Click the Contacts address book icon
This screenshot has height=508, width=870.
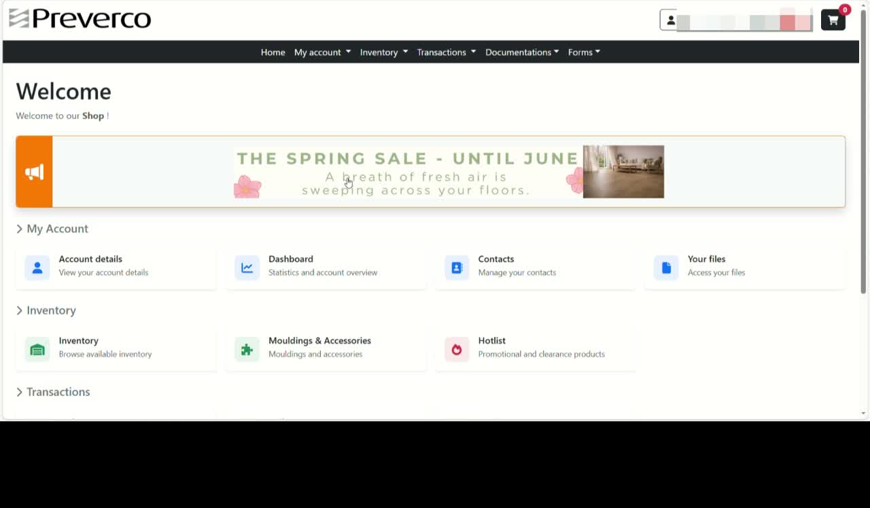point(457,268)
